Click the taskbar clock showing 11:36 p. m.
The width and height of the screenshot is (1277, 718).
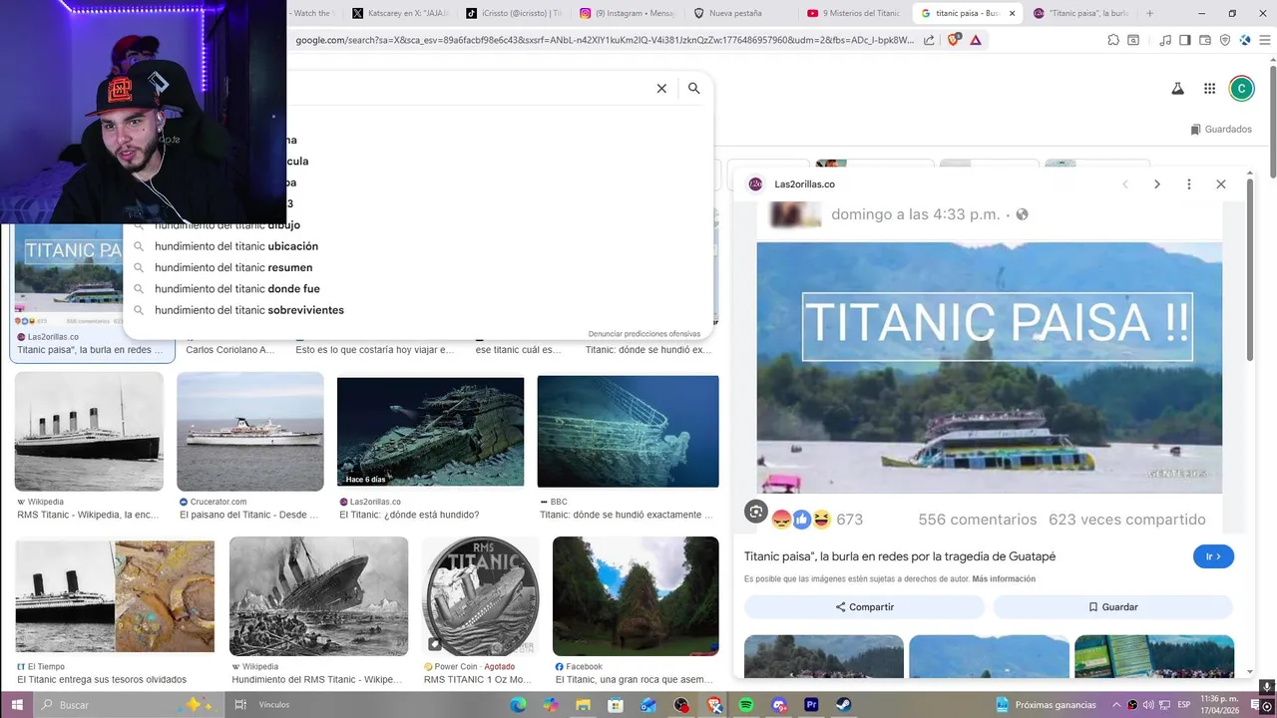click(x=1219, y=705)
